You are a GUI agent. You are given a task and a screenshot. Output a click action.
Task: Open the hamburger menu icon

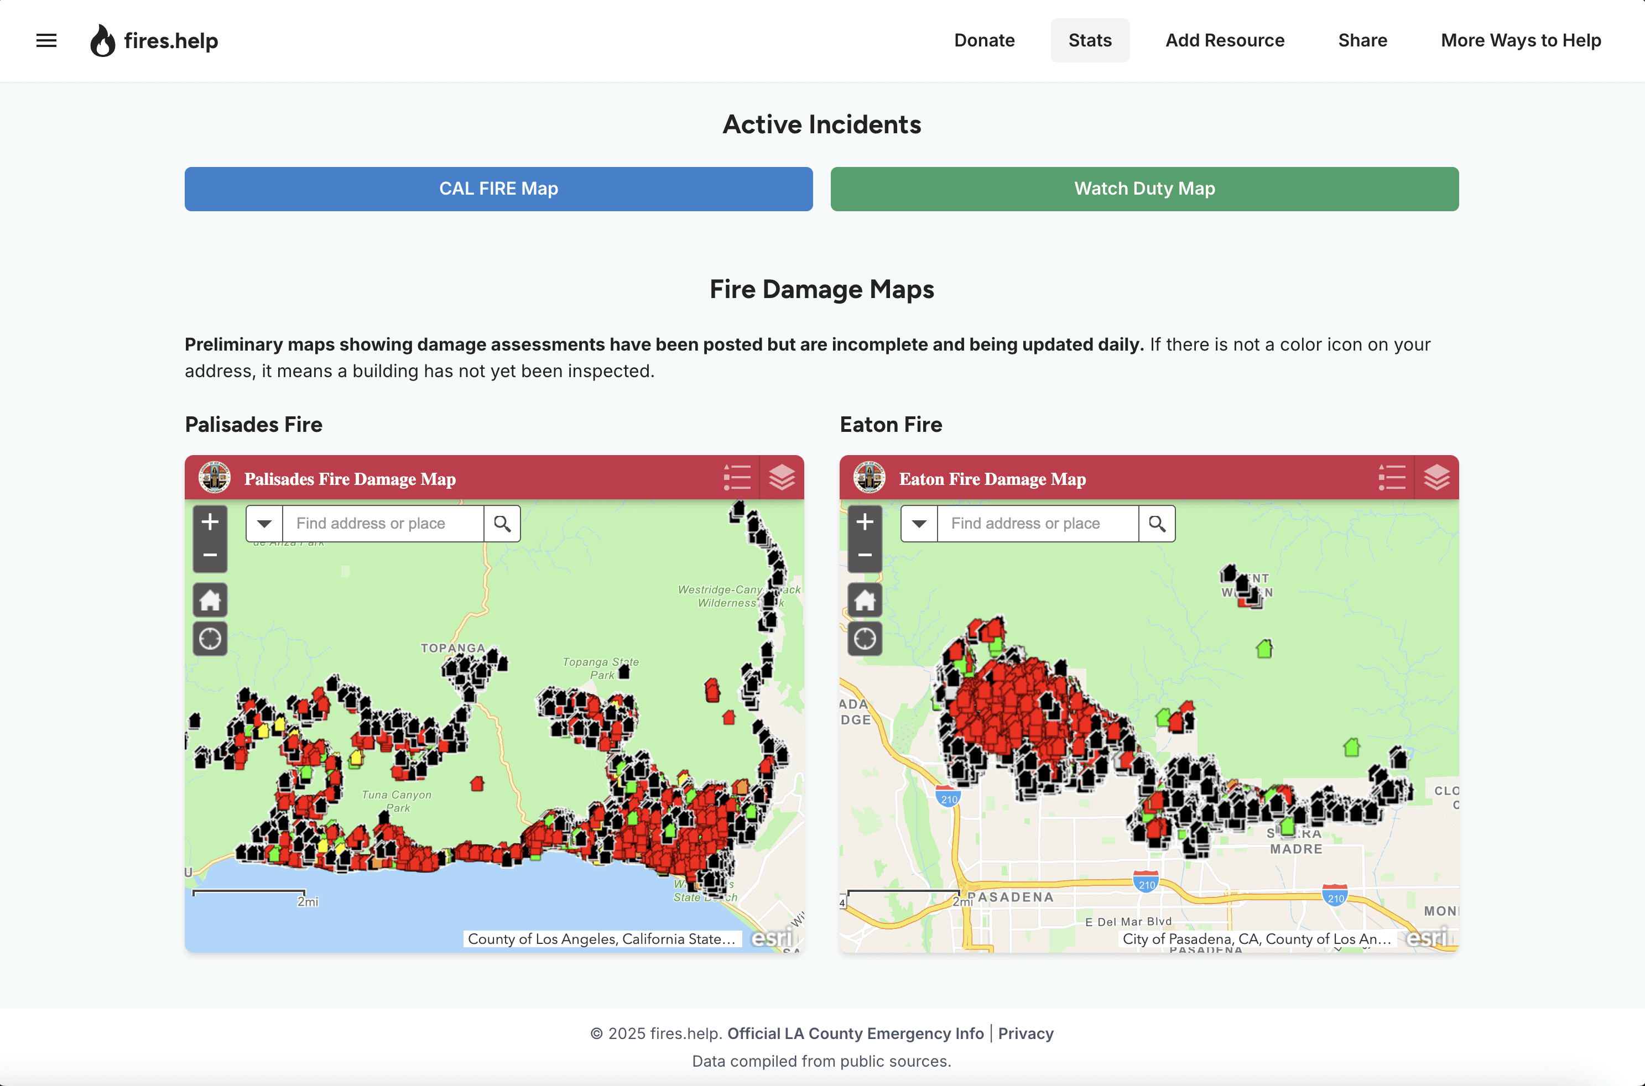[x=46, y=40]
